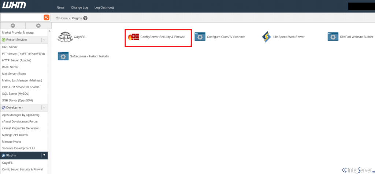Click the Configure ClamAV Scanner gear icon
The height and width of the screenshot is (174, 375).
pyautogui.click(x=200, y=37)
